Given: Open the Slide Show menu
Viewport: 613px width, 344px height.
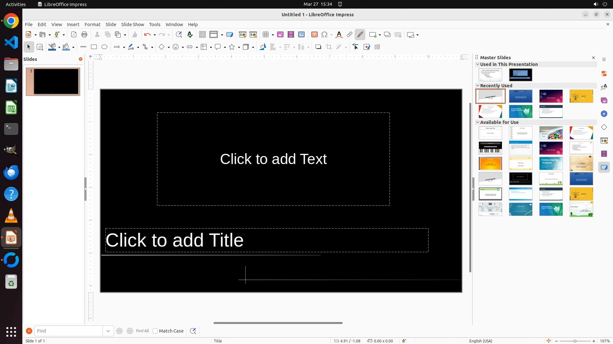Looking at the screenshot, I should coord(132,25).
